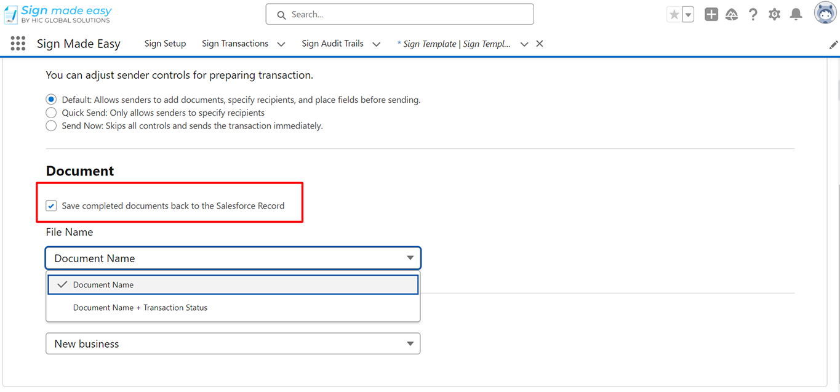
Task: Open the Trailhead guidance icon
Action: (732, 15)
